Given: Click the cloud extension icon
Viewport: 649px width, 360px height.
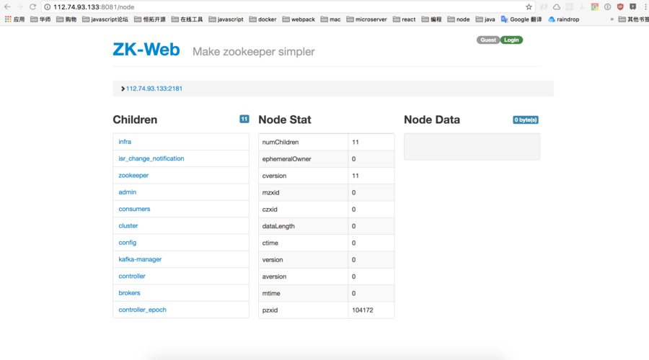Looking at the screenshot, I should [556, 6].
